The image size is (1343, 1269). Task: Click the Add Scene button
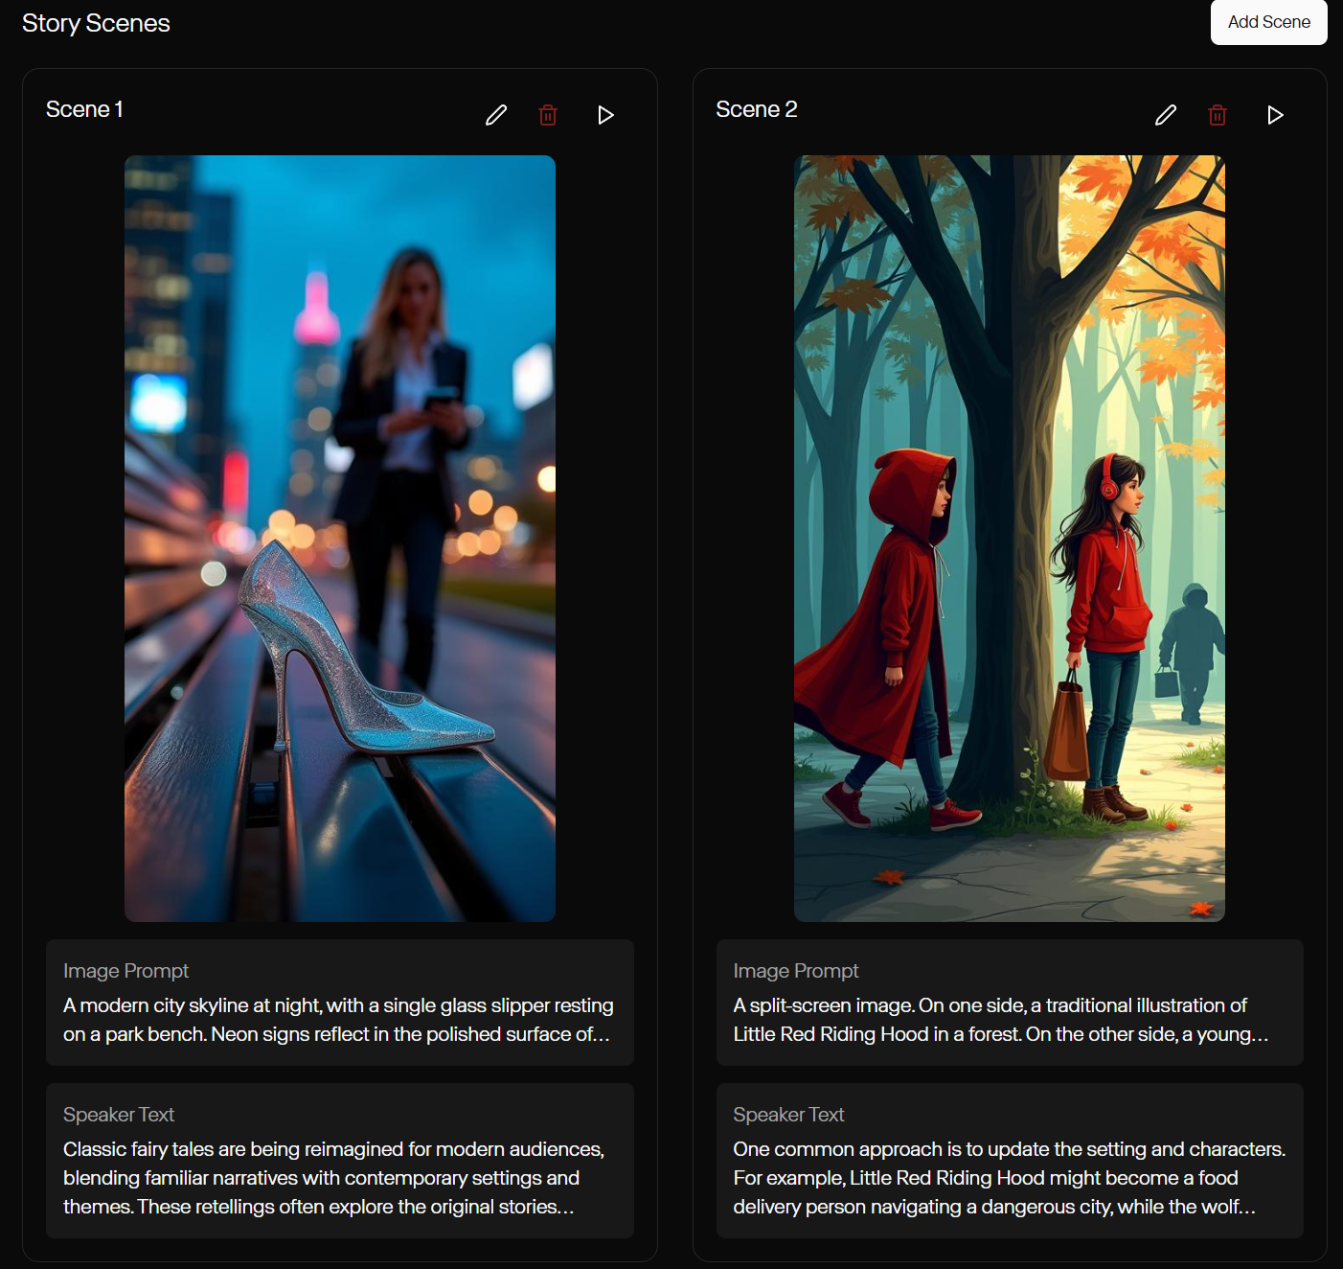click(1269, 22)
